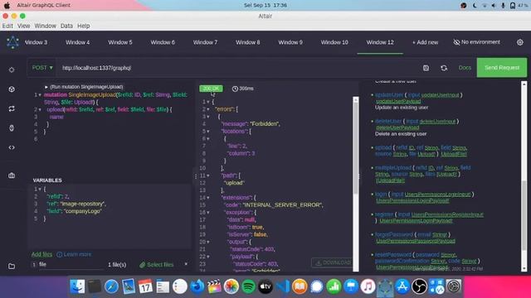The width and height of the screenshot is (531, 298).
Task: Collapse result line 16 exception object
Action: [208, 213]
